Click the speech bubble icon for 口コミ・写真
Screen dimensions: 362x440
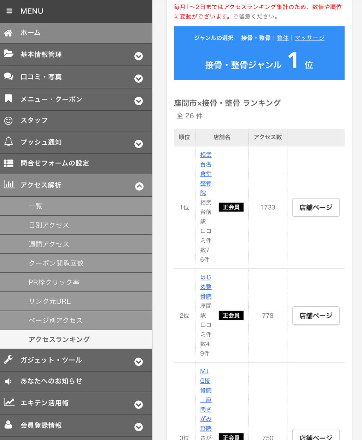tap(8, 76)
